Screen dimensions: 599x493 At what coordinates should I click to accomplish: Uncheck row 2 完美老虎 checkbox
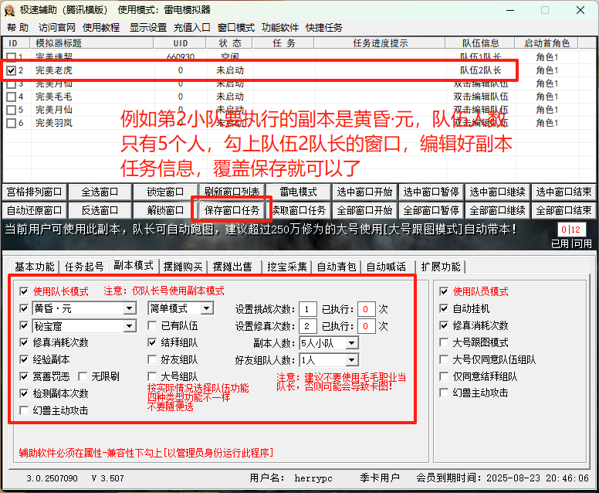(11, 70)
